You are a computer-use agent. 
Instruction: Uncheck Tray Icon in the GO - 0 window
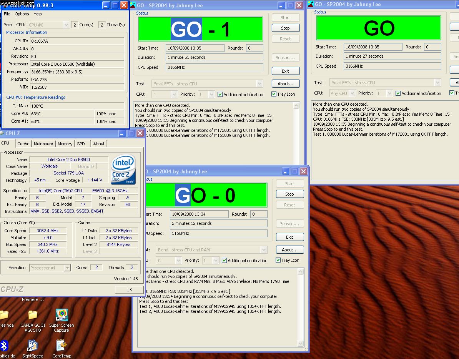tap(278, 260)
